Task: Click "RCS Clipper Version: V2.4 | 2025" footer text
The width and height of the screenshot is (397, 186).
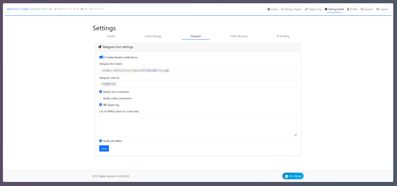Action: pyautogui.click(x=111, y=176)
